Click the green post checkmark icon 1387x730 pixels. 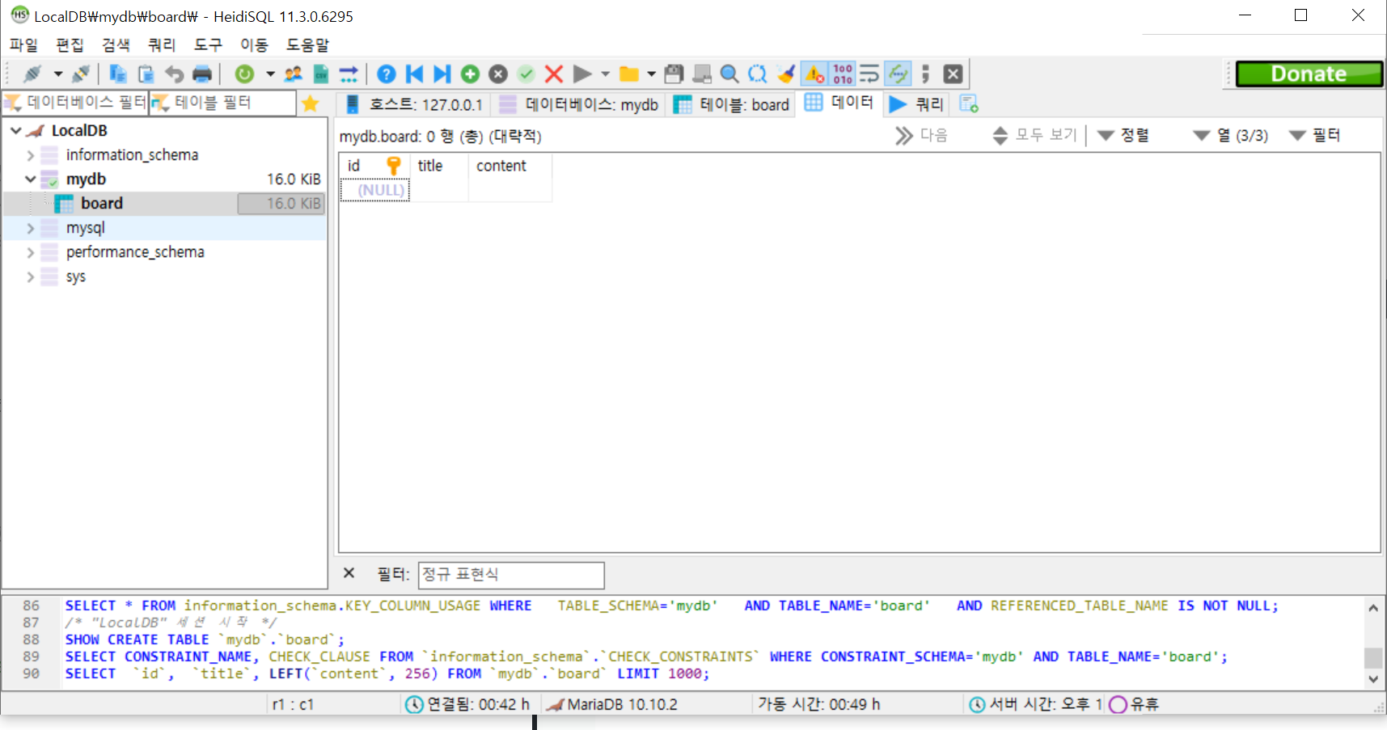(526, 74)
